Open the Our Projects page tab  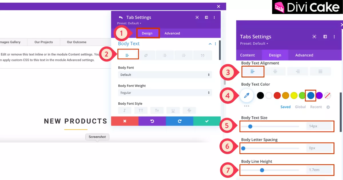pos(44,42)
